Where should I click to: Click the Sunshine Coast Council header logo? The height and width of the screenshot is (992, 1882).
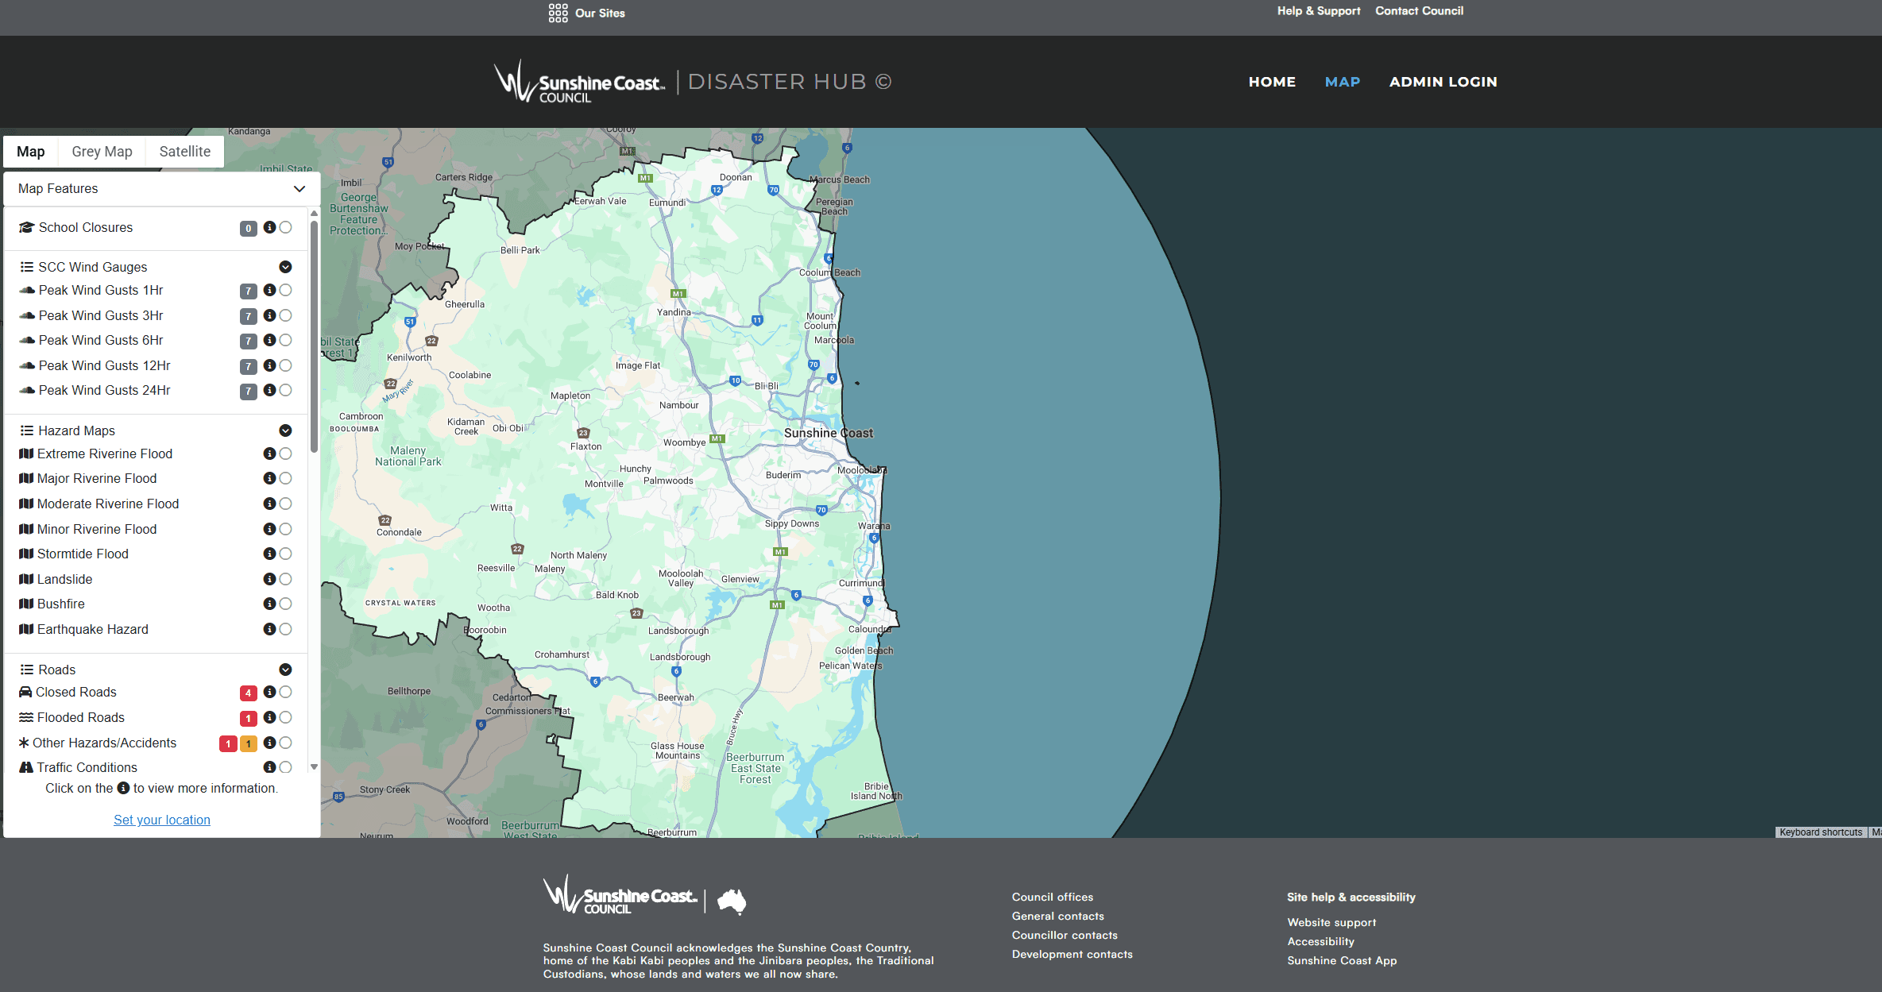579,82
